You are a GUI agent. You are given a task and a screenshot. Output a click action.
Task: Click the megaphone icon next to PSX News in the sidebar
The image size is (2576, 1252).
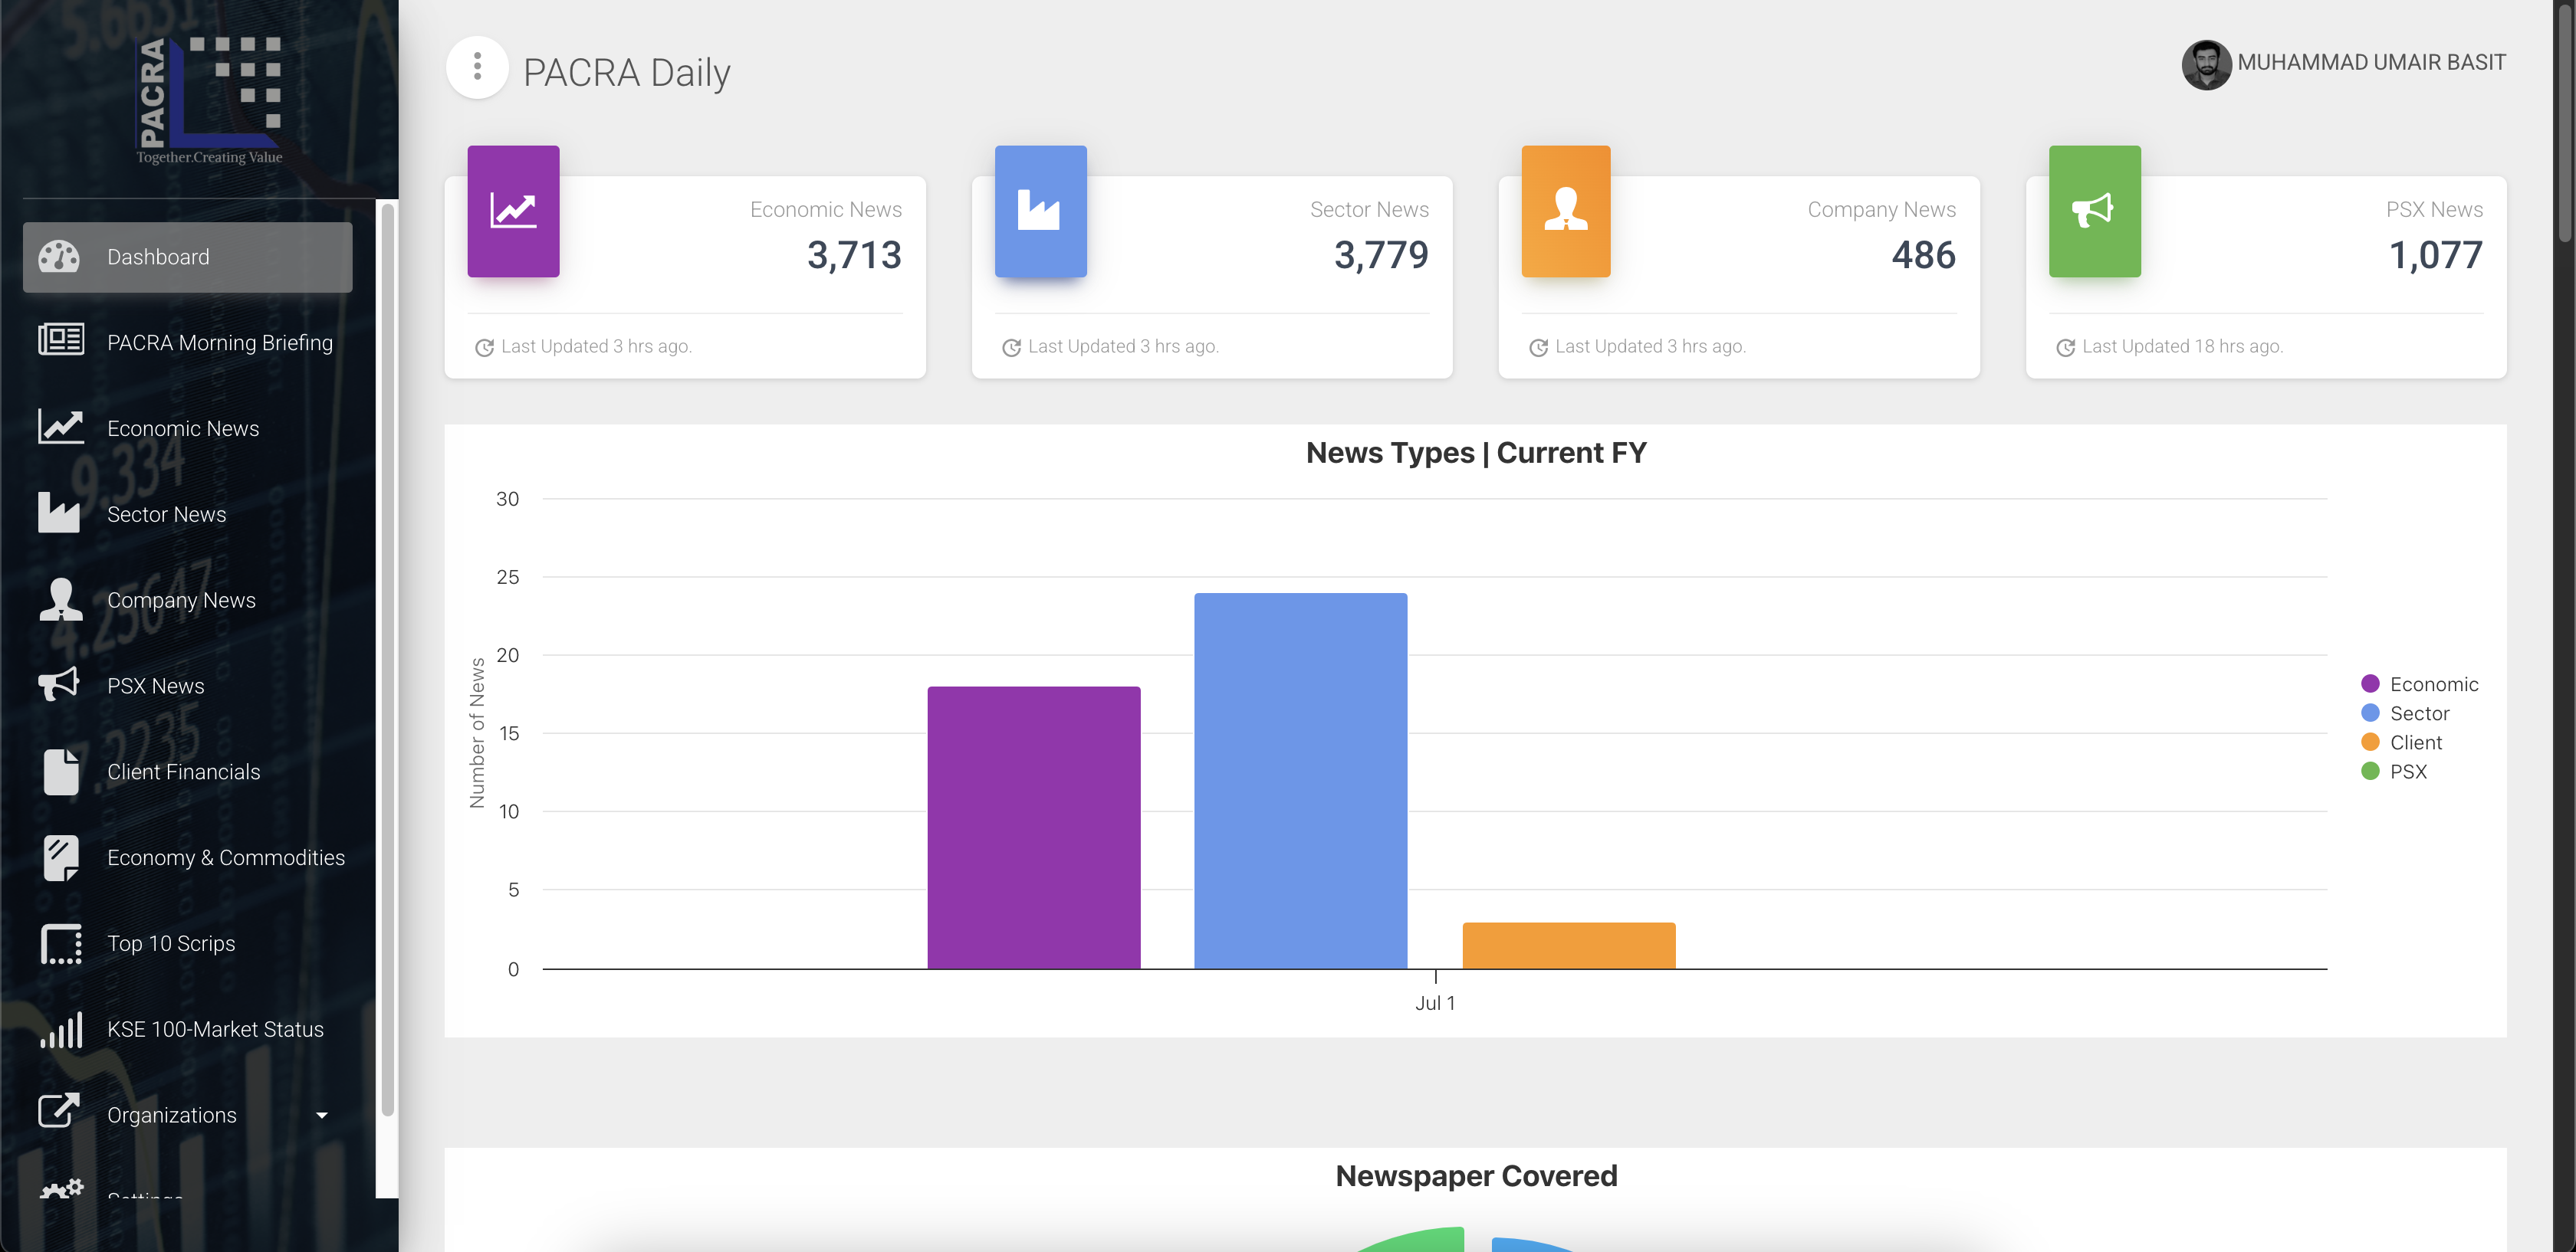59,684
